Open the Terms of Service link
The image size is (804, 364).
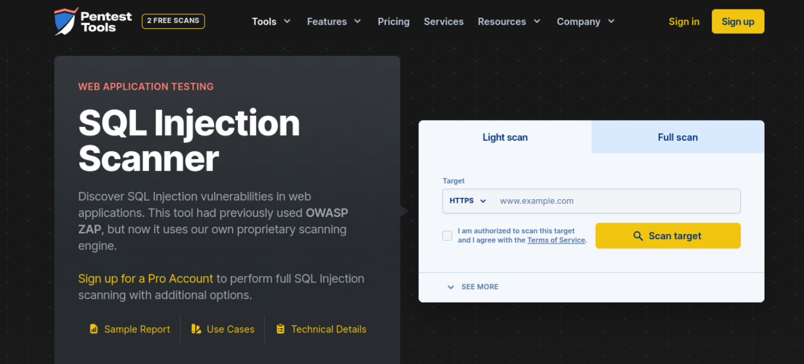click(x=556, y=240)
